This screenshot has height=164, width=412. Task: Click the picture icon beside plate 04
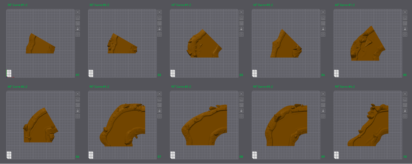click(x=323, y=18)
